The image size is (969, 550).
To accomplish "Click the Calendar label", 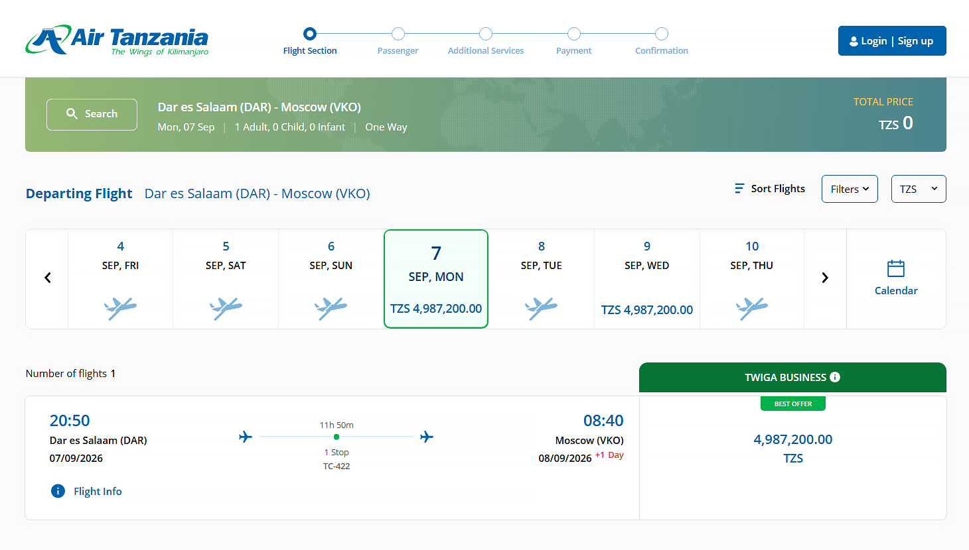I will click(x=896, y=290).
